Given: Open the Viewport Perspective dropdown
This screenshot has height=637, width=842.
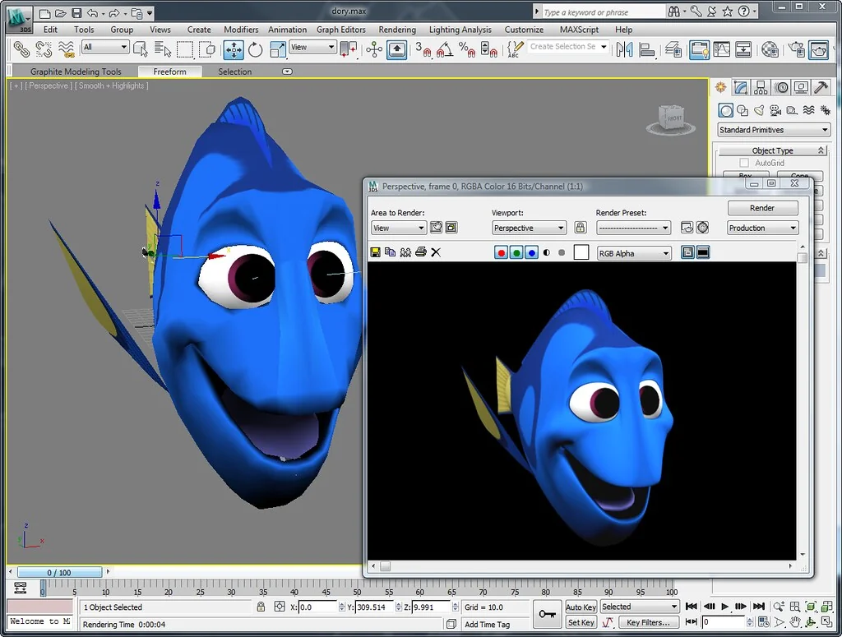Looking at the screenshot, I should tap(529, 228).
